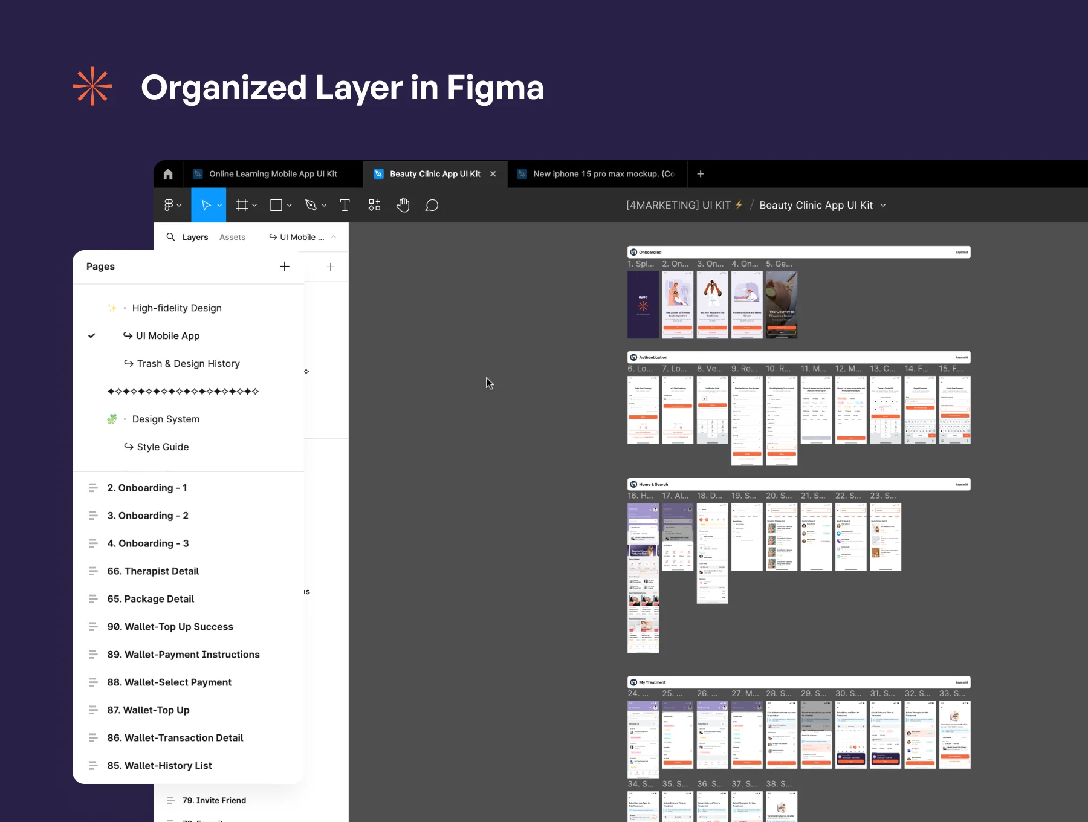This screenshot has height=822, width=1088.
Task: Click layer icon of 87. Wallet-Top Up
Action: pos(93,710)
